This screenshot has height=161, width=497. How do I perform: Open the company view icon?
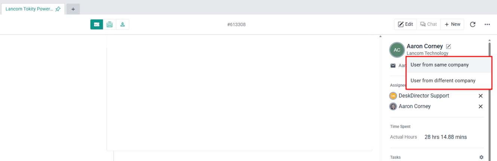point(110,25)
